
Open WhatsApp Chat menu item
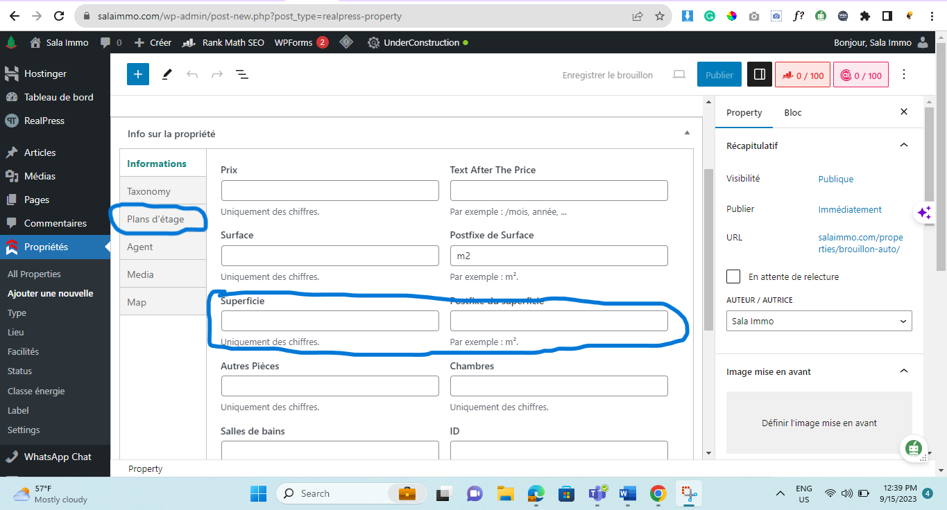coord(58,457)
